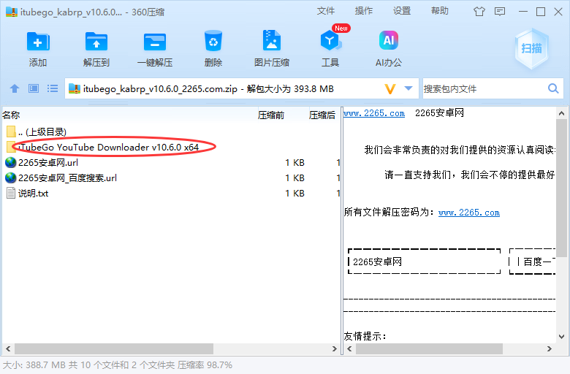Viewport: 570px width, 374px height.
Task: Go up one directory with the arrow icon
Action: click(x=15, y=88)
